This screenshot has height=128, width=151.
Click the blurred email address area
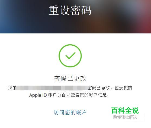tap(52, 88)
